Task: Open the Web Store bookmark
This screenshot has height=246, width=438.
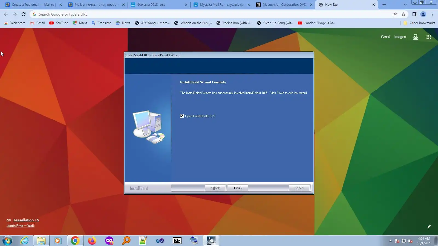Action: 15,23
